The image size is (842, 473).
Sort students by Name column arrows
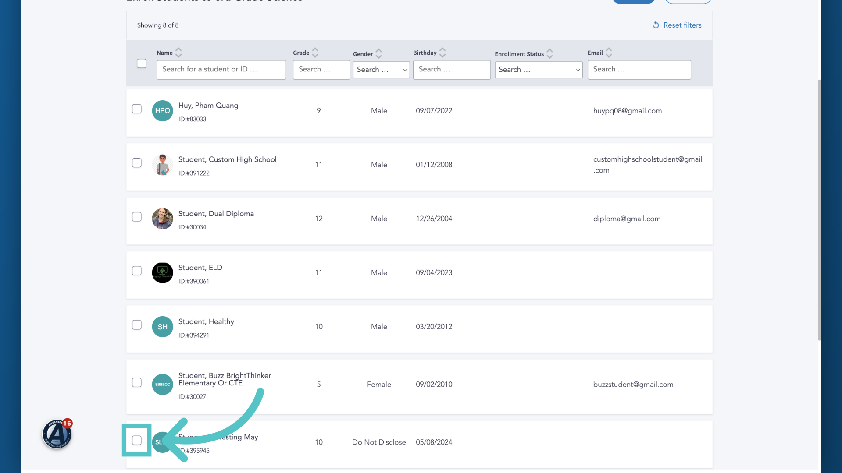(178, 53)
